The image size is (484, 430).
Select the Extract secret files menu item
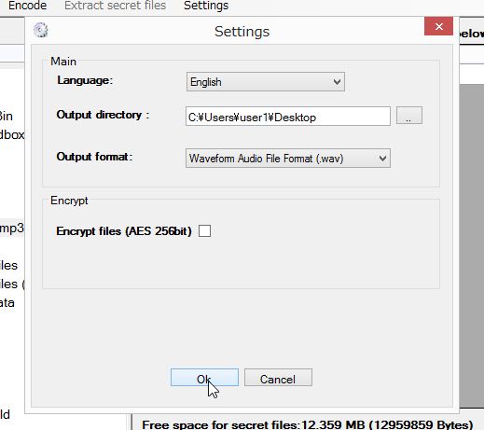click(115, 6)
